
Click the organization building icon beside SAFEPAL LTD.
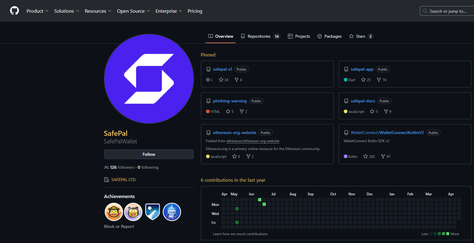107,180
